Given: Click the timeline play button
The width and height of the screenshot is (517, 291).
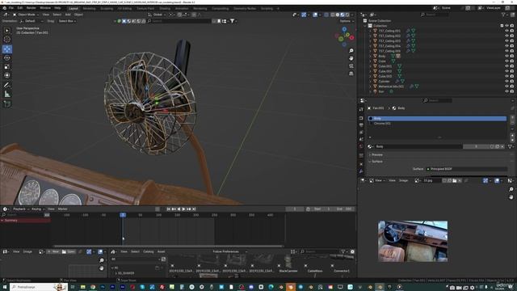Looking at the screenshot, I should (183, 209).
